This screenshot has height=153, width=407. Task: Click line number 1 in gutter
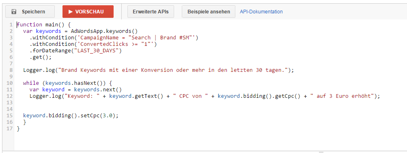click(x=11, y=25)
